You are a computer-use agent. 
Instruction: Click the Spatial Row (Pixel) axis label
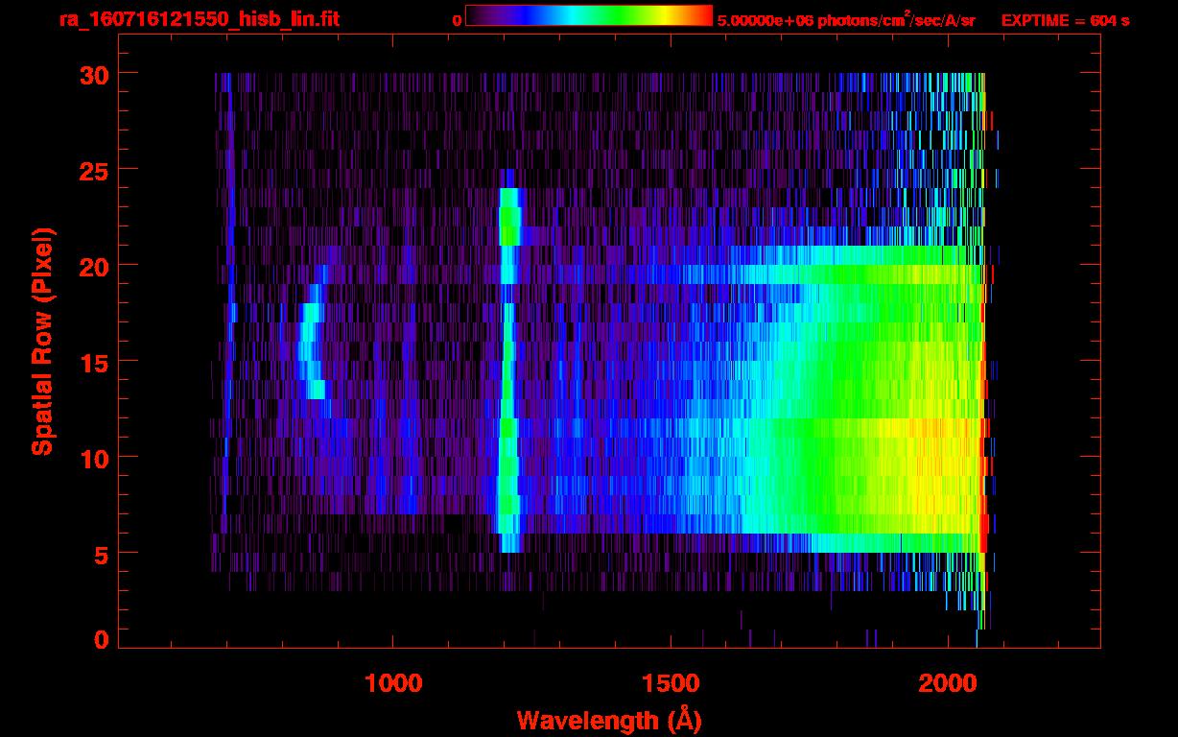point(42,341)
